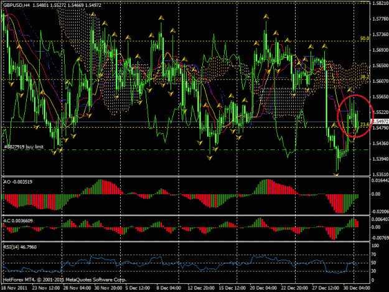Click AO scale maximum value 0.016442

click(x=380, y=181)
